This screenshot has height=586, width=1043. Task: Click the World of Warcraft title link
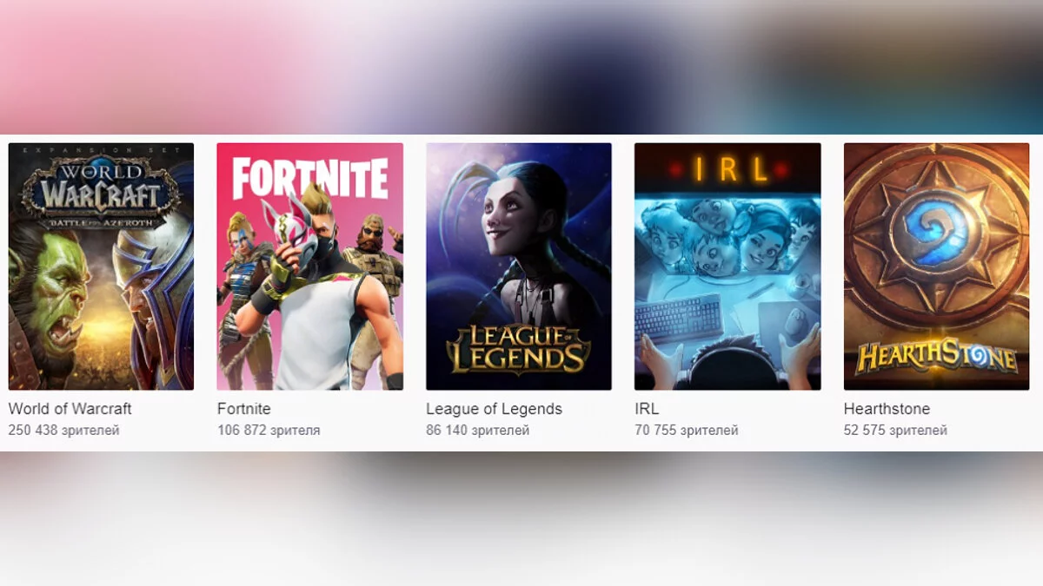[70, 409]
